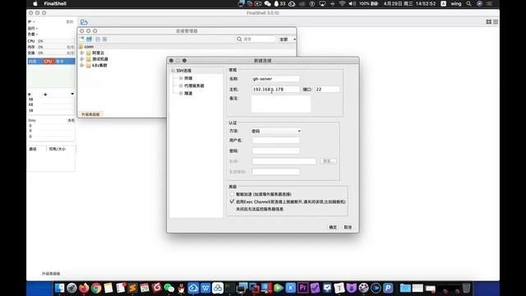Screen dimensions: 526x296
Task: Open Sublime Text from the dock
Action: 132,288
